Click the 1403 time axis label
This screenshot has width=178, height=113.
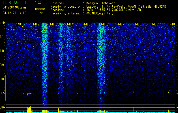pos(53,24)
